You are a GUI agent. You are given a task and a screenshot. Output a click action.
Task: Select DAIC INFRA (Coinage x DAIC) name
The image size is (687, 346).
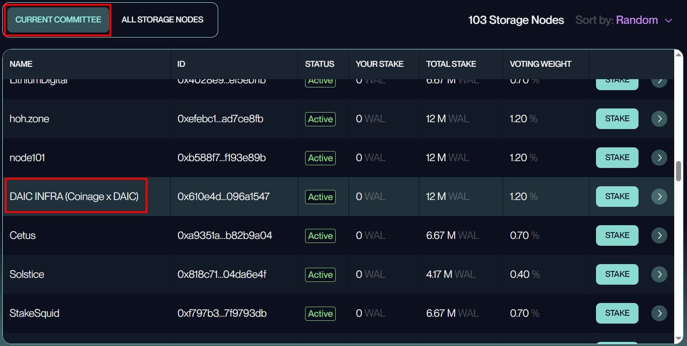coord(74,197)
